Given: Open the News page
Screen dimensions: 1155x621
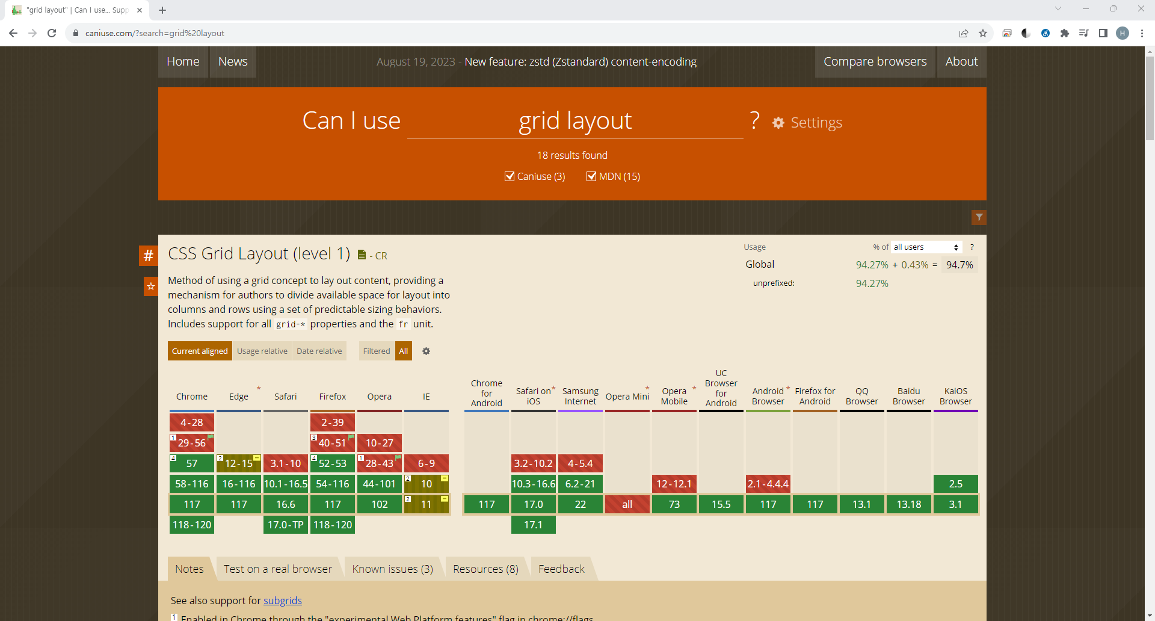Looking at the screenshot, I should pos(233,61).
